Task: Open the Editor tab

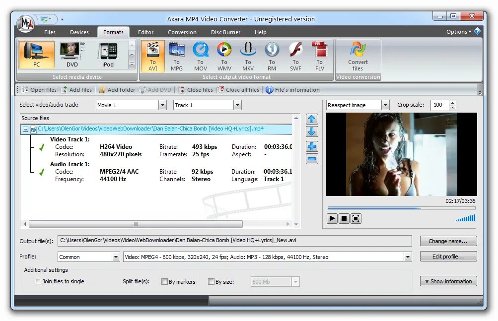Action: 146,32
